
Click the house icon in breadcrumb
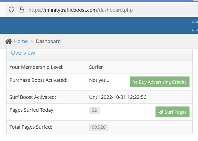coord(9,41)
